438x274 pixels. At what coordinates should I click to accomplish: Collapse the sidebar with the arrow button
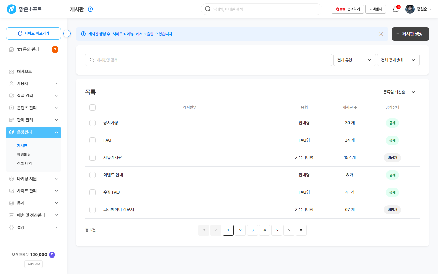tap(67, 33)
